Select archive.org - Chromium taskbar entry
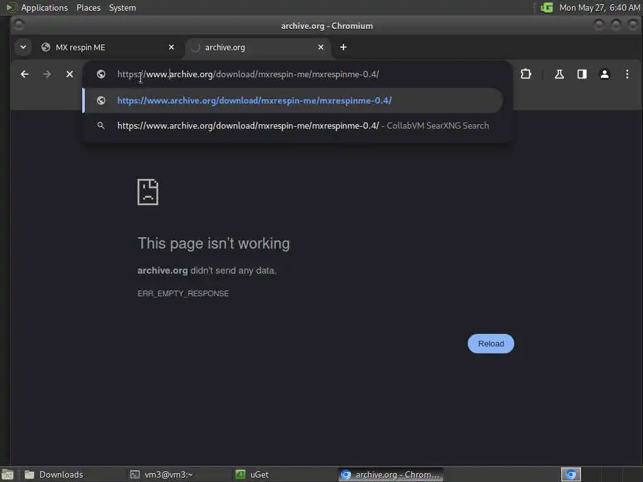Screen dimensions: 643x482 [391, 474]
